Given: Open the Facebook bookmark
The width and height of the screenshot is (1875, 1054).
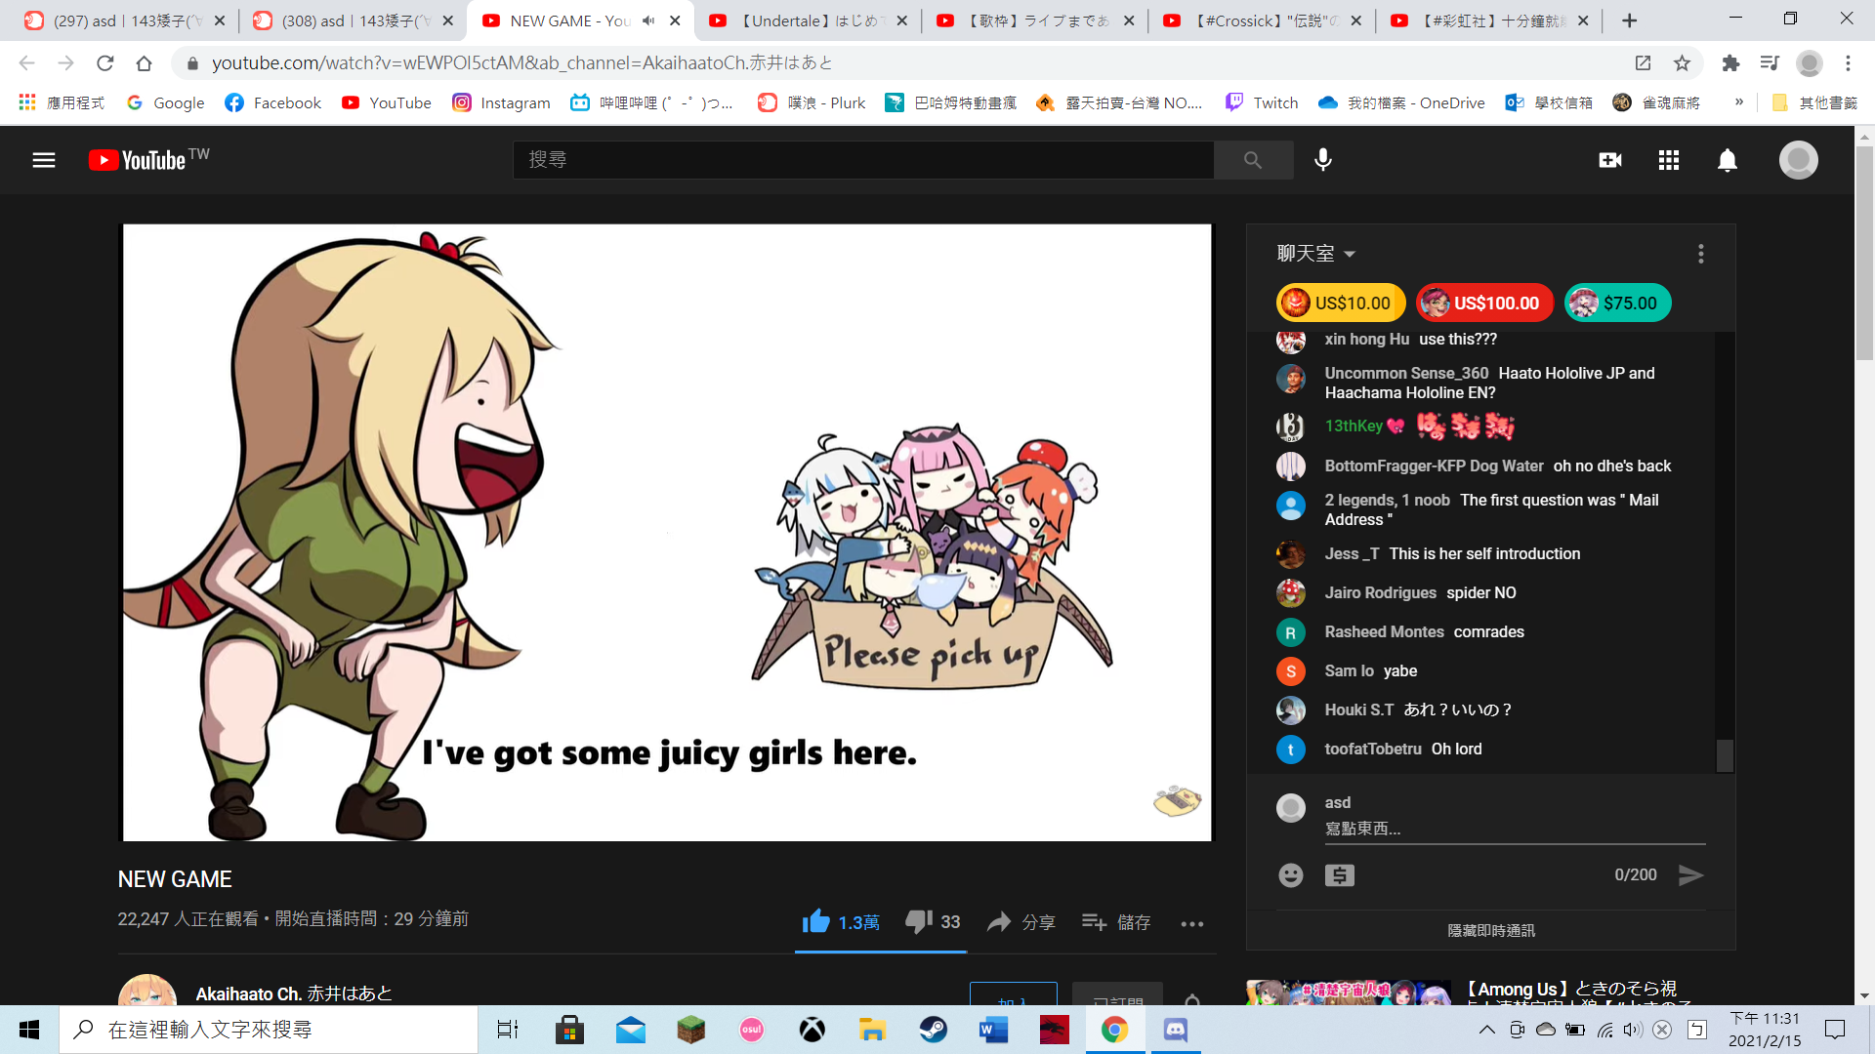Looking at the screenshot, I should 272,102.
